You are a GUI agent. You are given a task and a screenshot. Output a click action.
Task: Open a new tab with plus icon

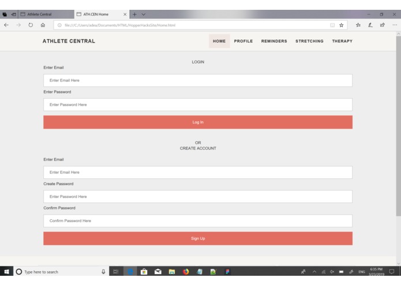tap(134, 14)
